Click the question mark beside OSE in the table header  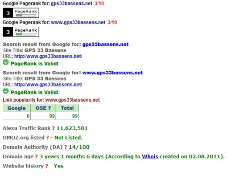50,108
